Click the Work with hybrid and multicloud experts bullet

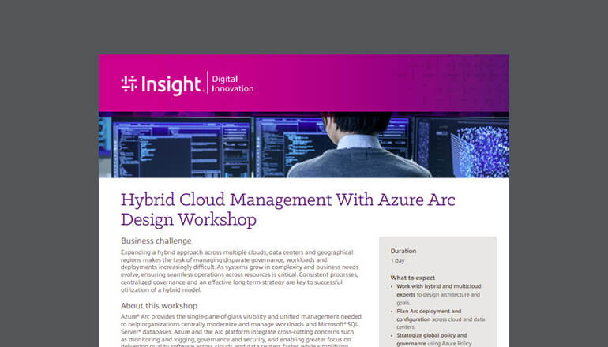pyautogui.click(x=438, y=294)
